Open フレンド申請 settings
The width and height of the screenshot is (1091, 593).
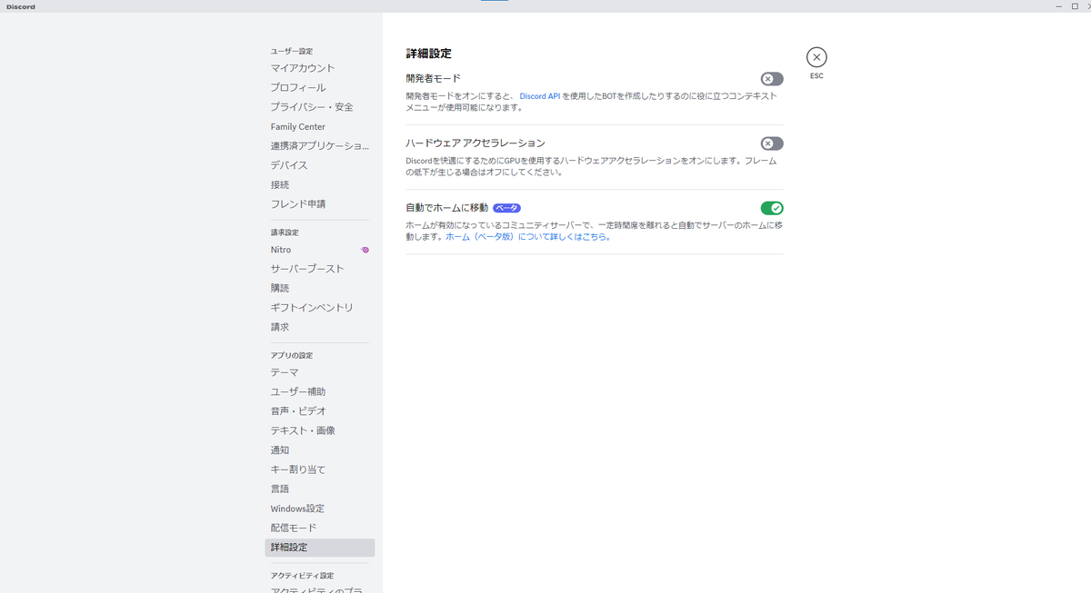pos(320,203)
